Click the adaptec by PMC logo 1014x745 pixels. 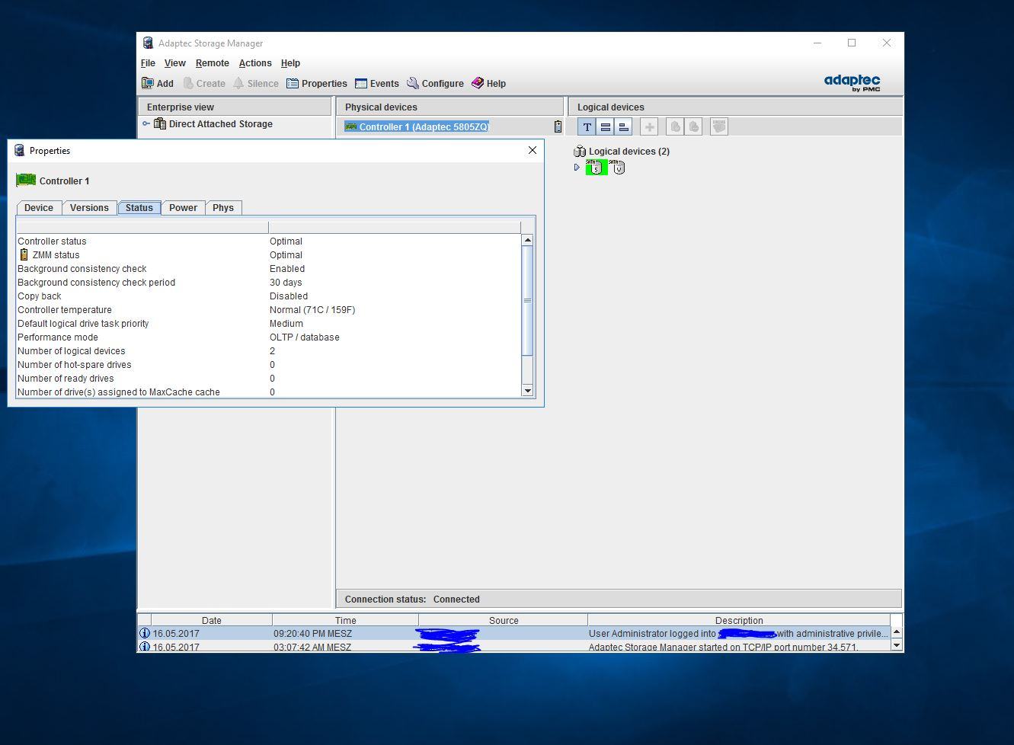(x=852, y=82)
